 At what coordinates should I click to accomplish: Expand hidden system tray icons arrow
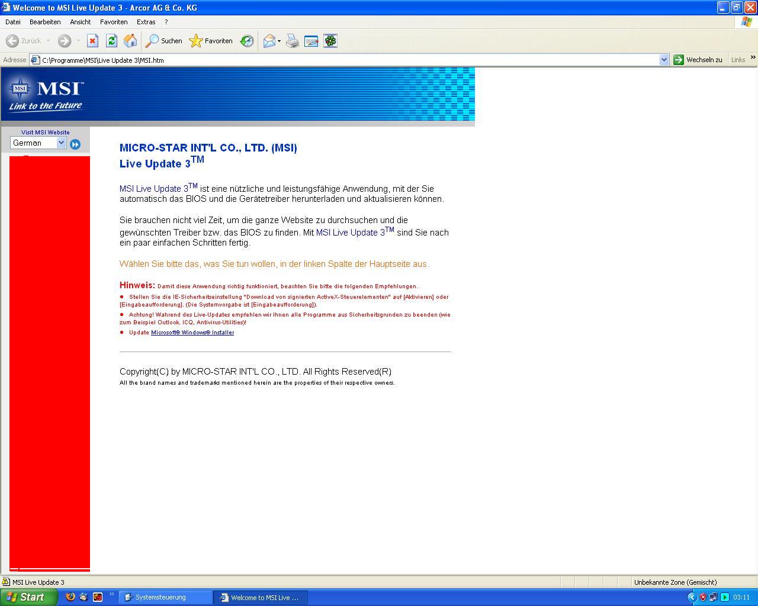(x=692, y=597)
